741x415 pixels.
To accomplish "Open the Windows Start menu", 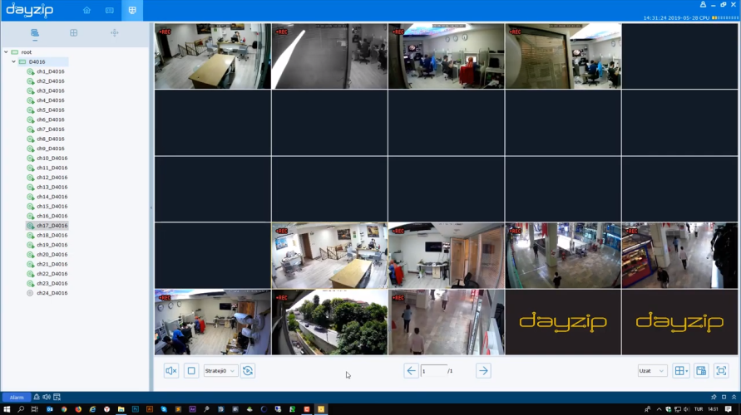I will pos(7,409).
